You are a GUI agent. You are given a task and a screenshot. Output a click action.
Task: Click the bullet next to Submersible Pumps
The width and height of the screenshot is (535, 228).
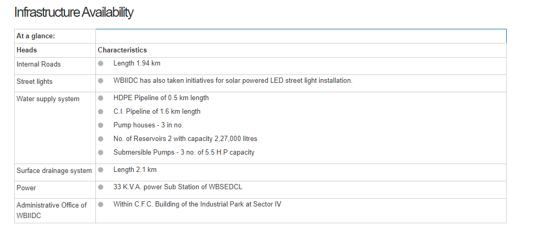[x=101, y=153]
